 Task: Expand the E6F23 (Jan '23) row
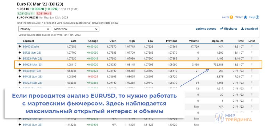pos(19,53)
